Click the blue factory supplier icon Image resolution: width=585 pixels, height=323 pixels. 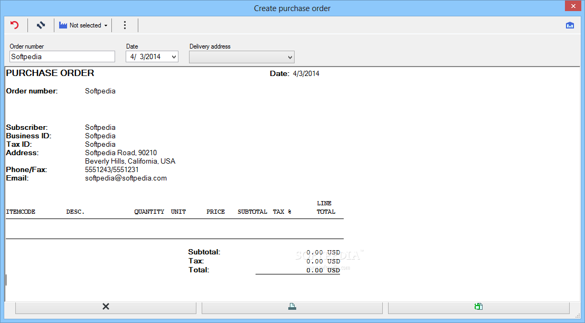pyautogui.click(x=63, y=25)
